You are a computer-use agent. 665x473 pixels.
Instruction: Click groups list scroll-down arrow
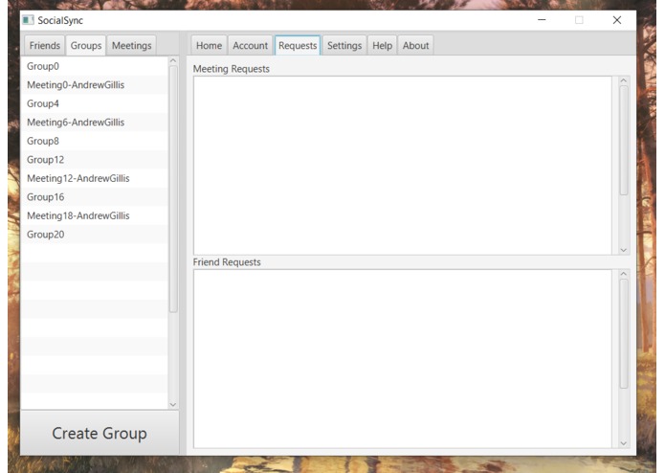[173, 404]
